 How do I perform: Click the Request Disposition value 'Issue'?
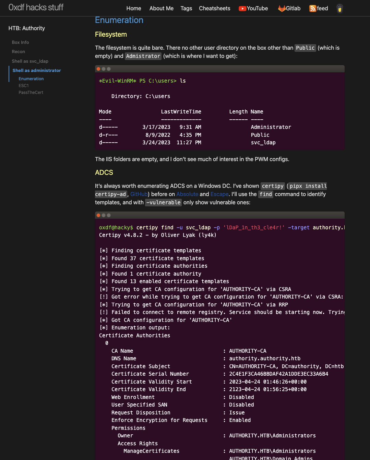pos(237,413)
